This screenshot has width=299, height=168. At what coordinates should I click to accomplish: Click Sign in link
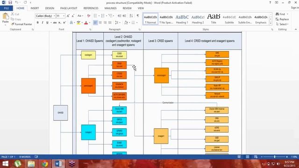point(295,8)
